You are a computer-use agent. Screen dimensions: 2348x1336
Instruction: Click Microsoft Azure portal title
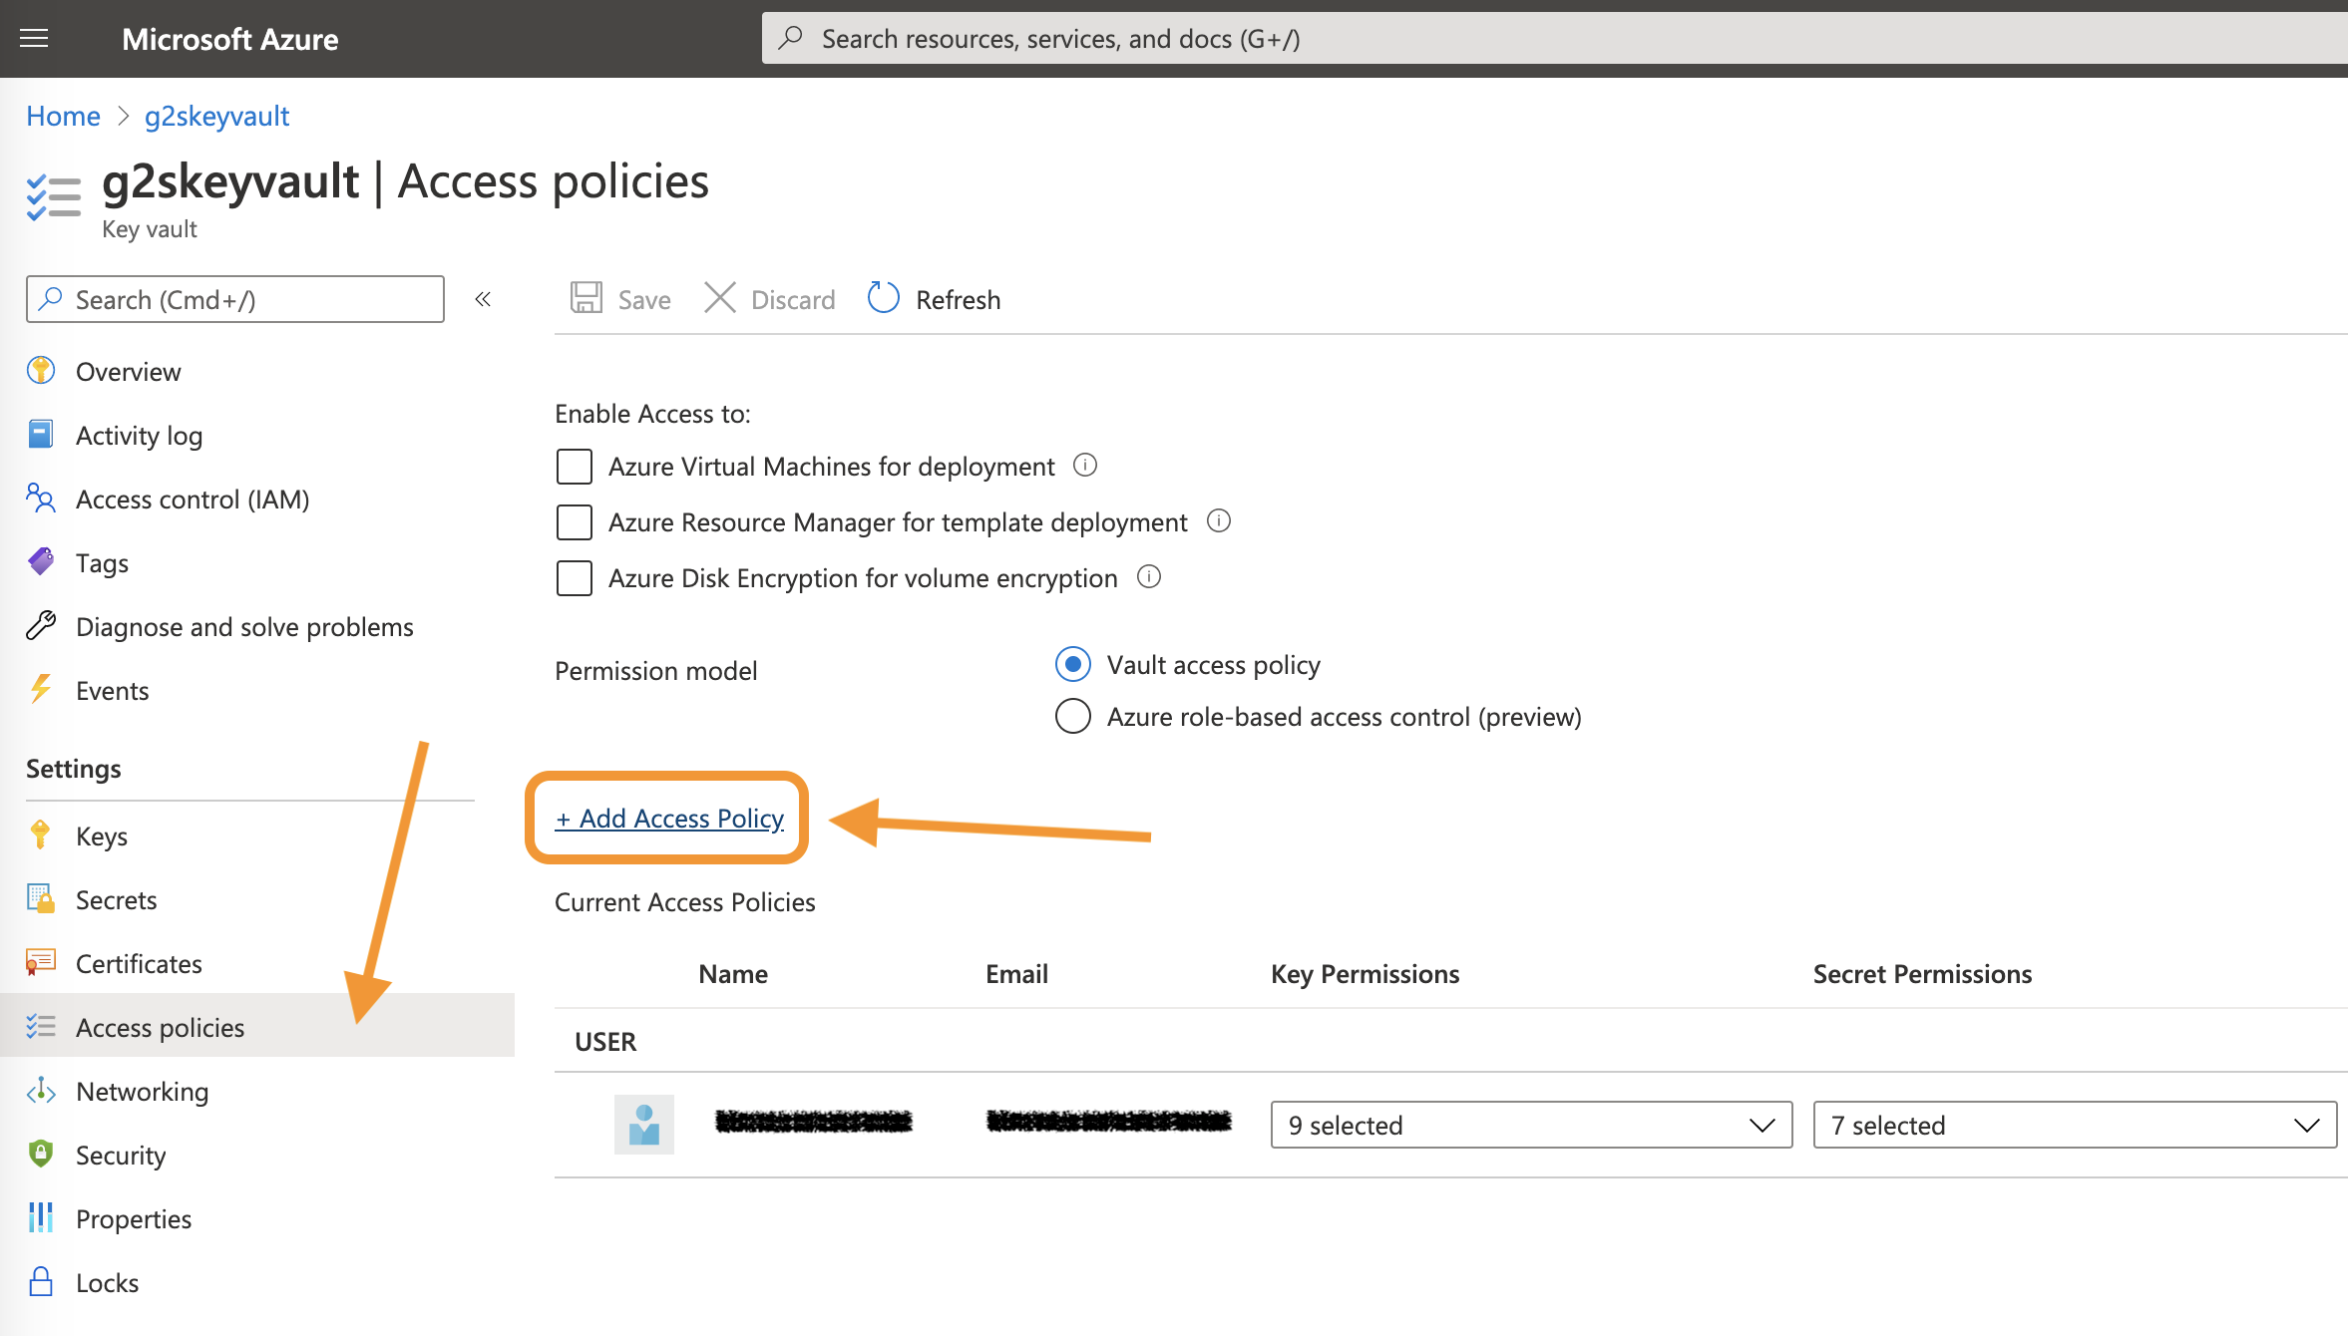coord(230,39)
